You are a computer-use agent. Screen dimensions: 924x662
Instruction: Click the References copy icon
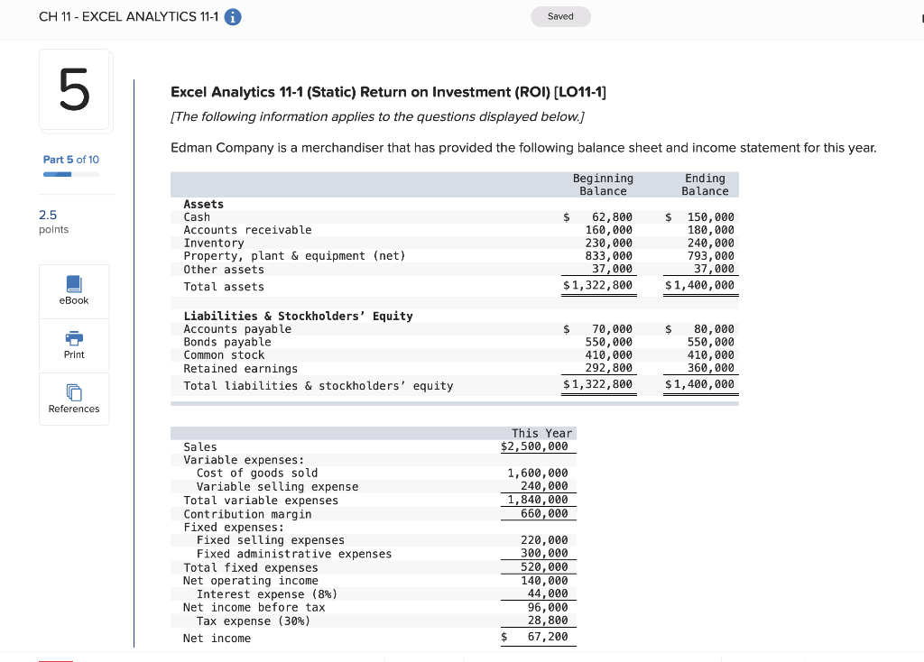73,394
